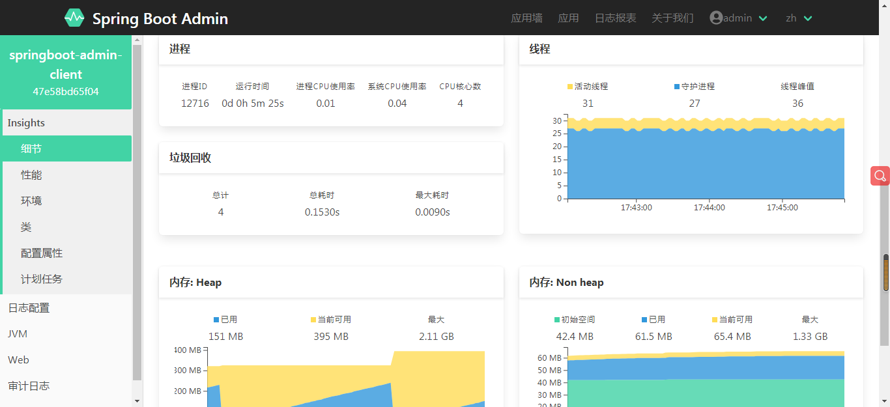The height and width of the screenshot is (407, 890).
Task: Click green 初始空间 swatch in Non heap
Action: coord(557,320)
